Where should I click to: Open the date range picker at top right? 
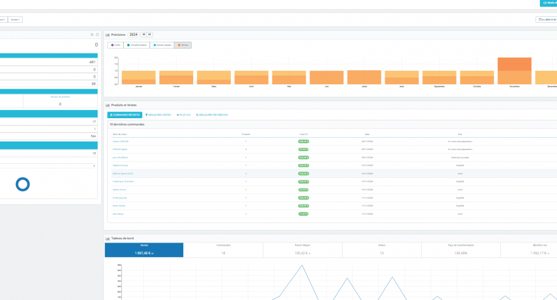point(546,20)
